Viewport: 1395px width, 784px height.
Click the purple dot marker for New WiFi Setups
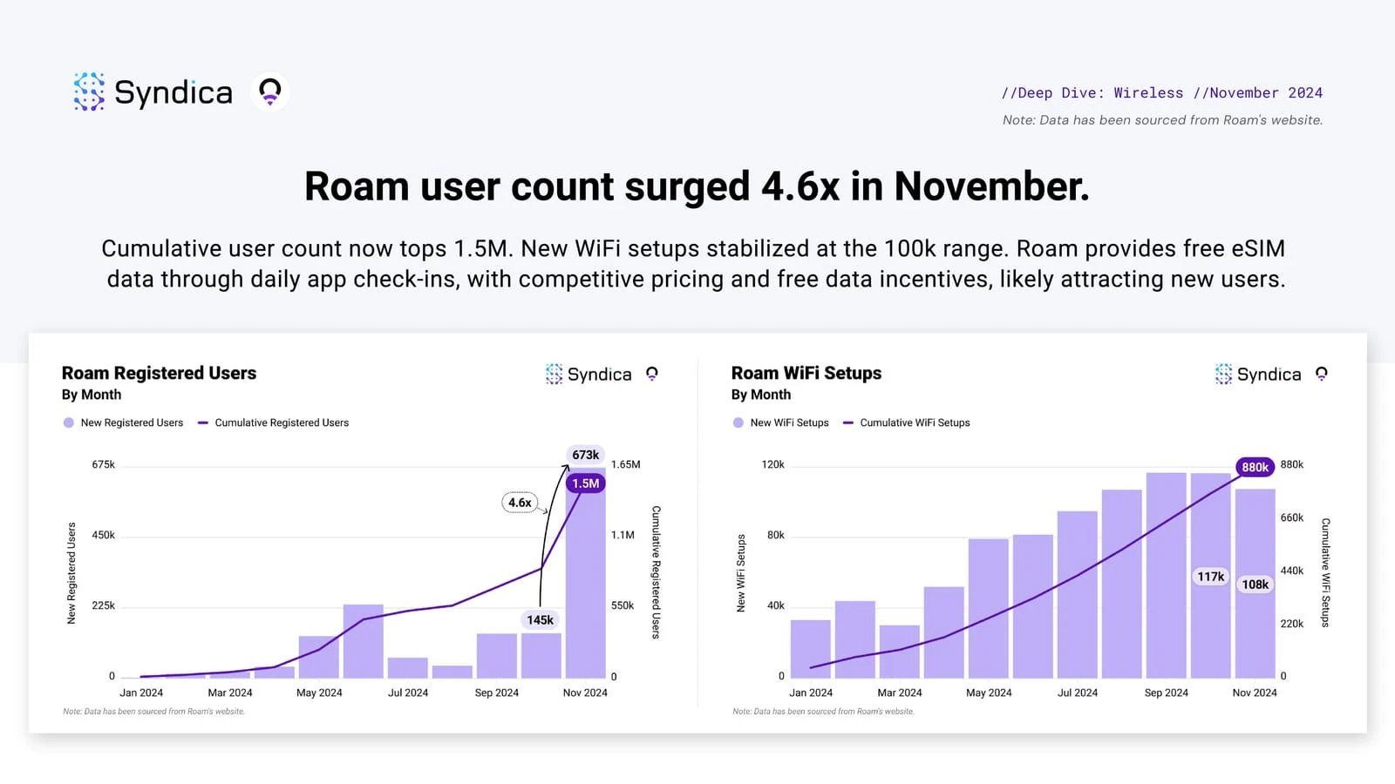[x=738, y=422]
